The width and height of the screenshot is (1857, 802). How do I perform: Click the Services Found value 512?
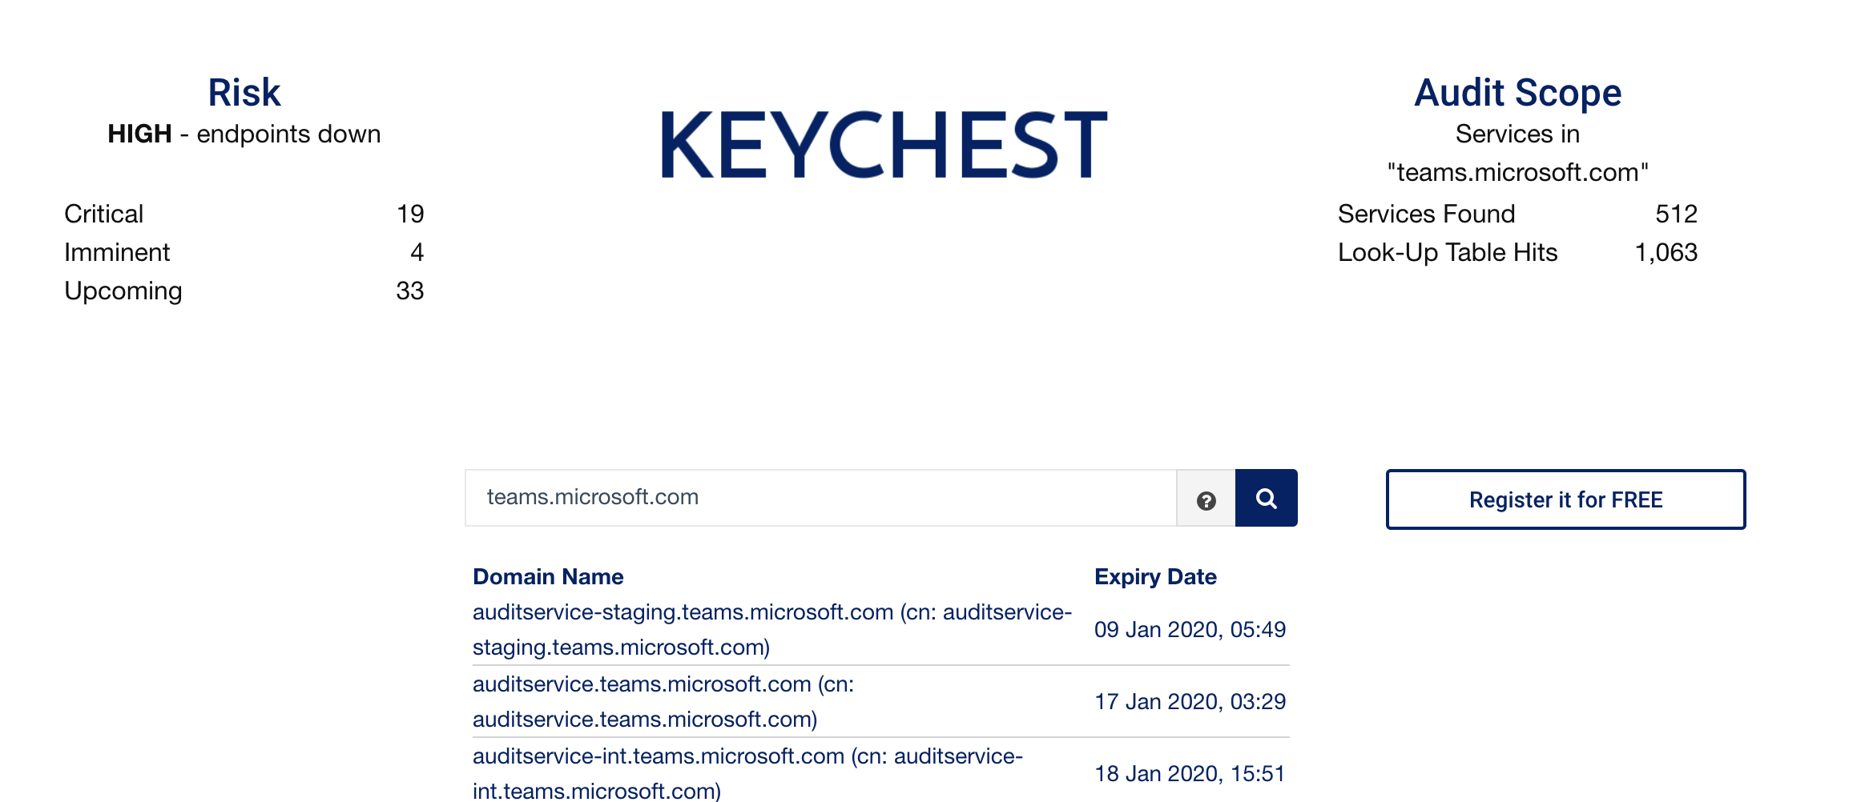[1676, 214]
